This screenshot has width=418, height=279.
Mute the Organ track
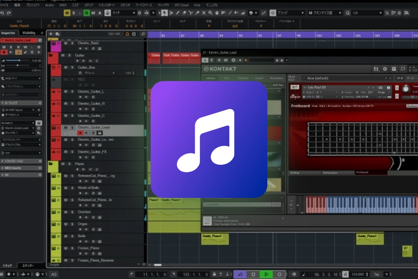(66, 224)
